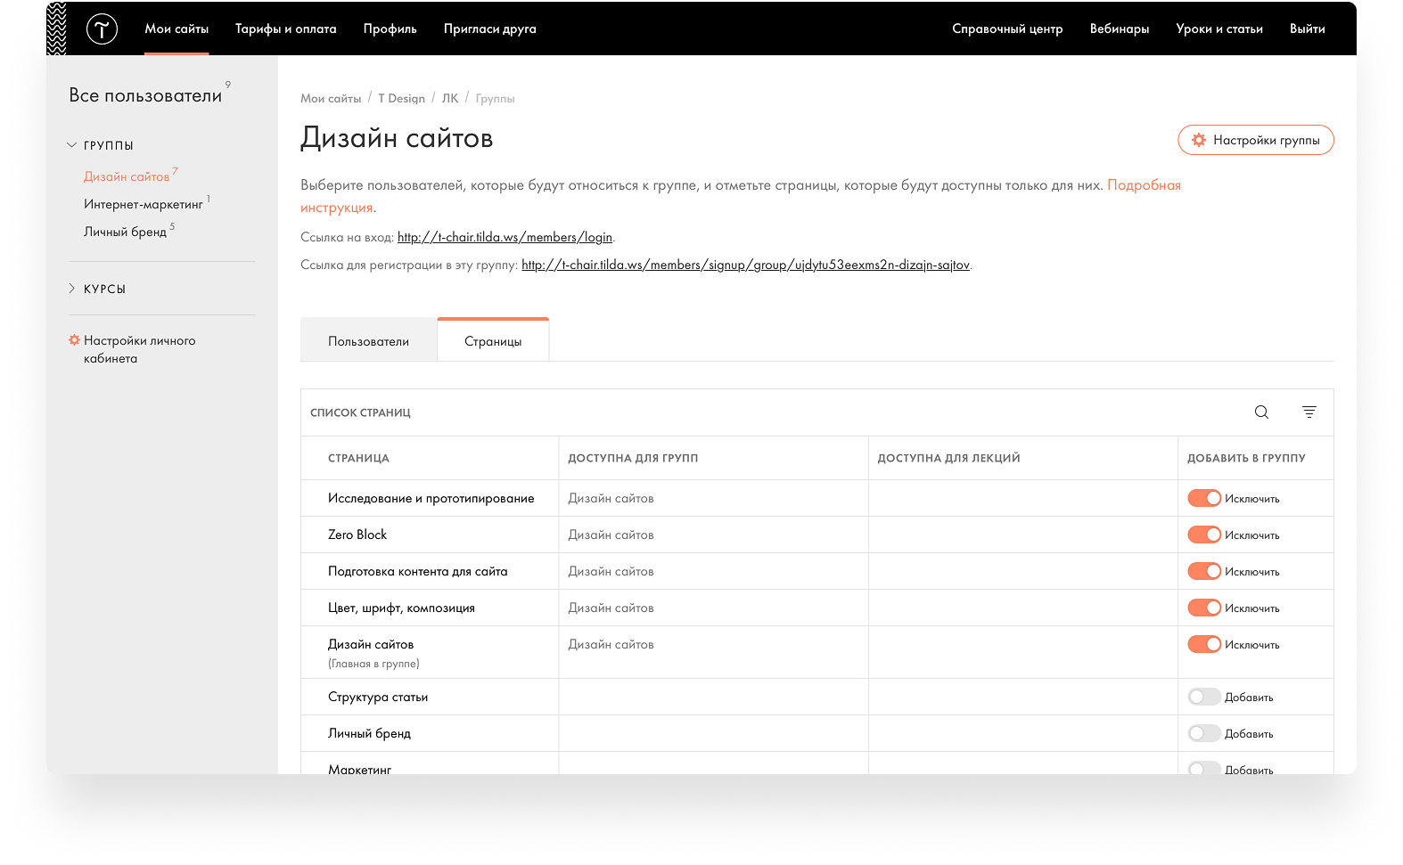Turn on the Личный бренд page toggle

1203,733
